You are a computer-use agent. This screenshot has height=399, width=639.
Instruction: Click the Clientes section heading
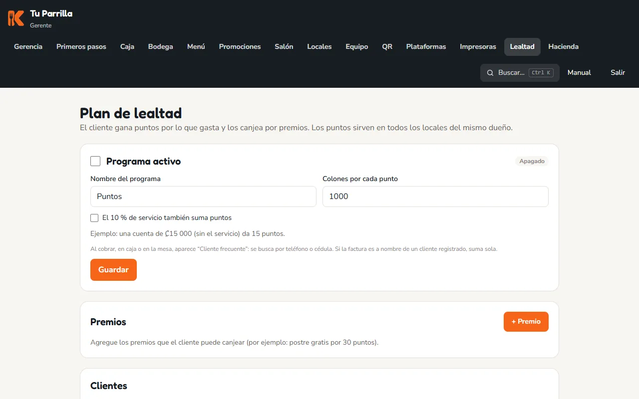click(x=109, y=386)
